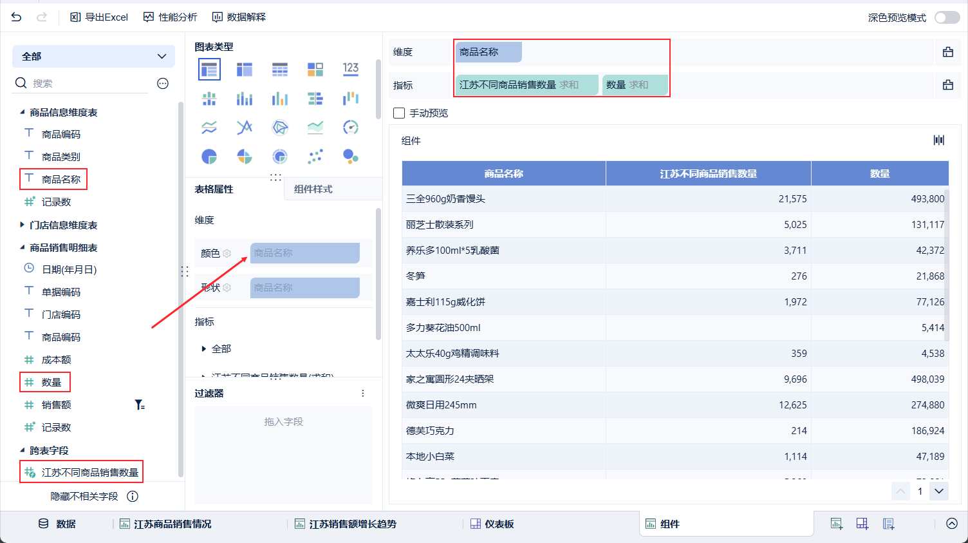Click the column settings icon above the table
968x543 pixels.
click(939, 140)
